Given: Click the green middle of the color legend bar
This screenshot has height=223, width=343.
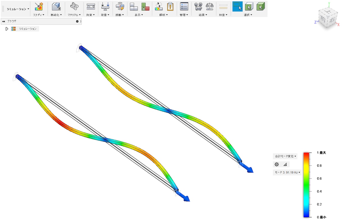Looking at the screenshot, I should (x=307, y=185).
